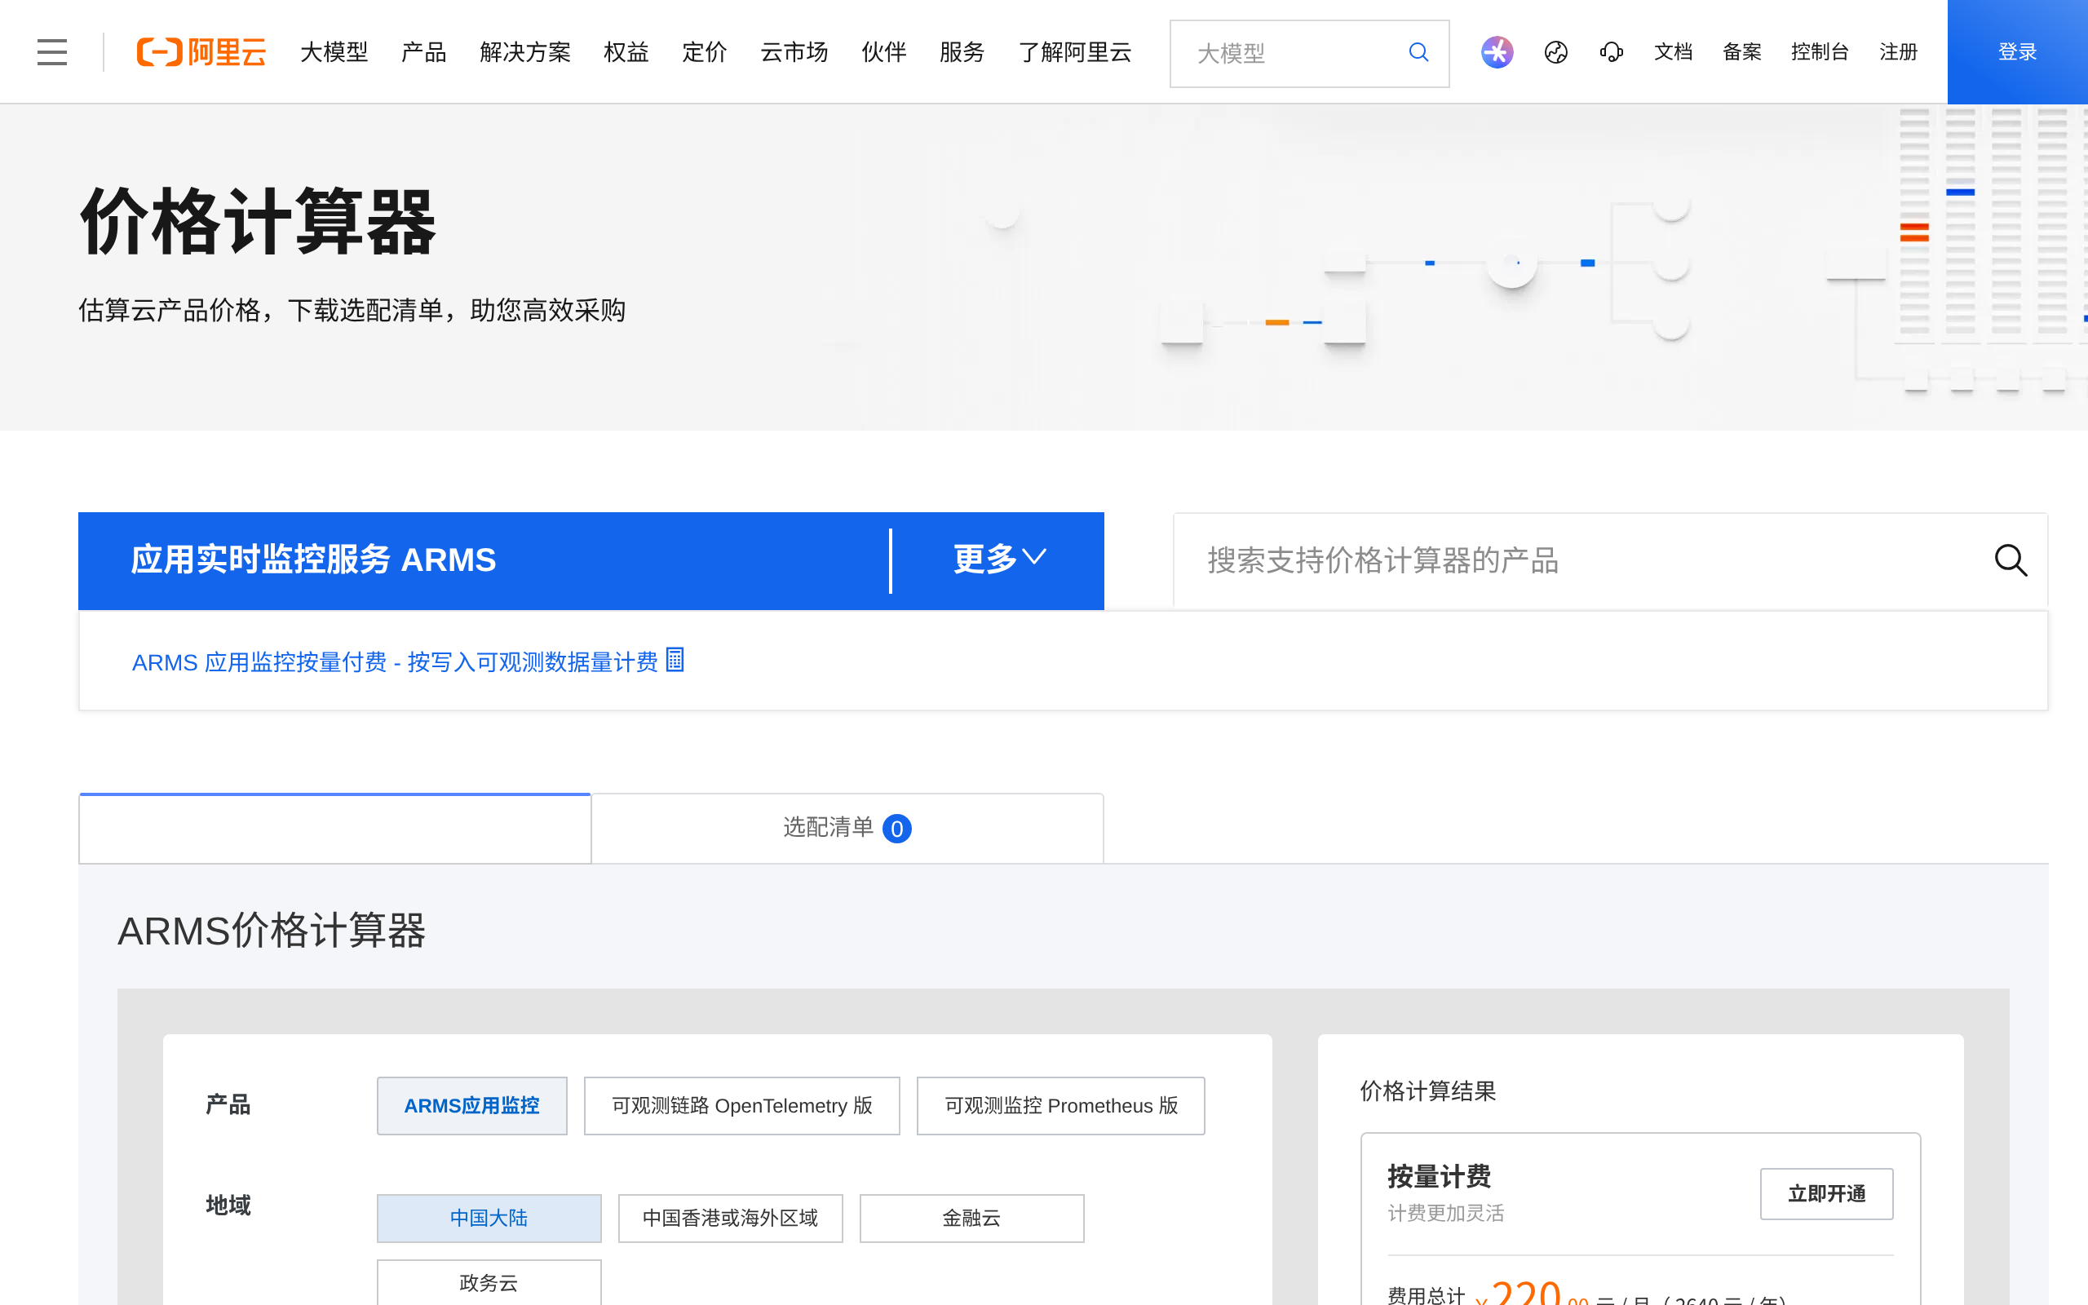Open the purple AI assistant icon
Viewport: 2088px width, 1305px height.
pos(1497,51)
